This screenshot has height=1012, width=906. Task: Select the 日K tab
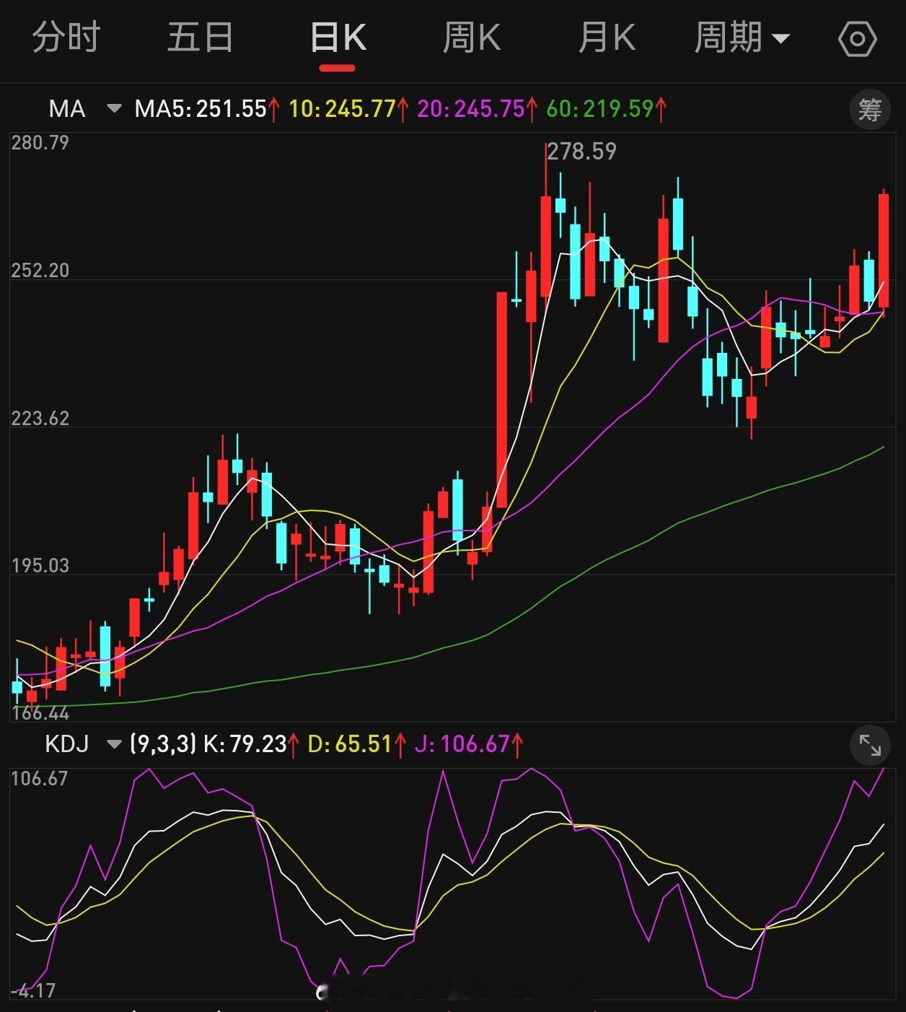338,38
